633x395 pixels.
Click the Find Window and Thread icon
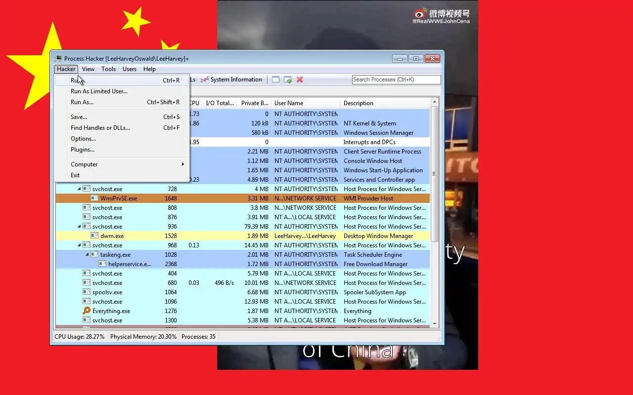[288, 79]
